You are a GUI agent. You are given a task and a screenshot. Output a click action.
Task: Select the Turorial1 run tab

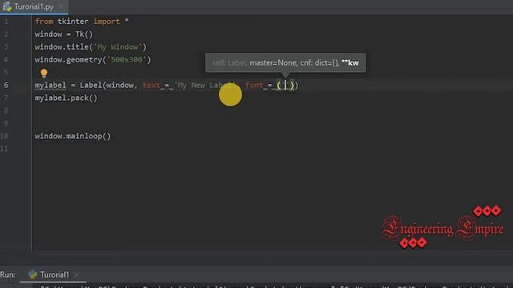click(55, 274)
